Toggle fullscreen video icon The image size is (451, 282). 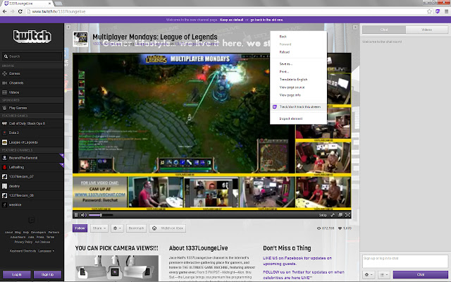coord(347,215)
